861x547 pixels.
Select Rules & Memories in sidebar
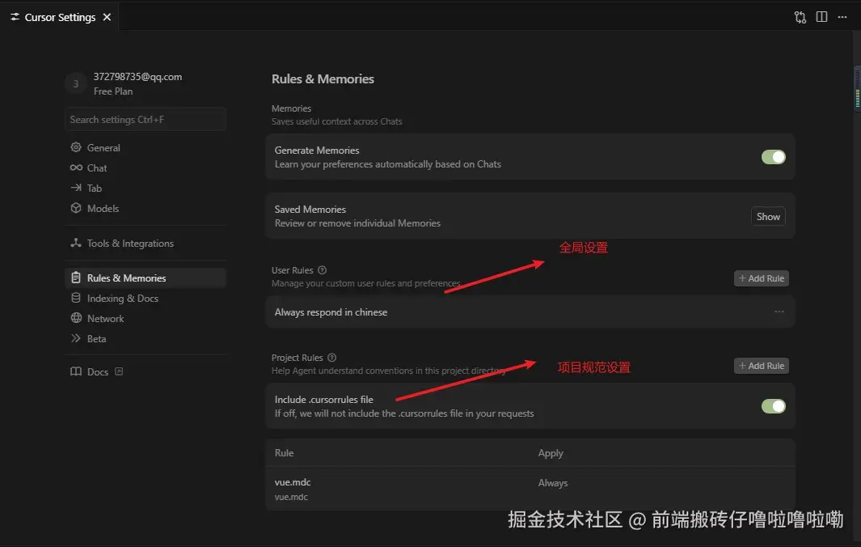click(146, 278)
